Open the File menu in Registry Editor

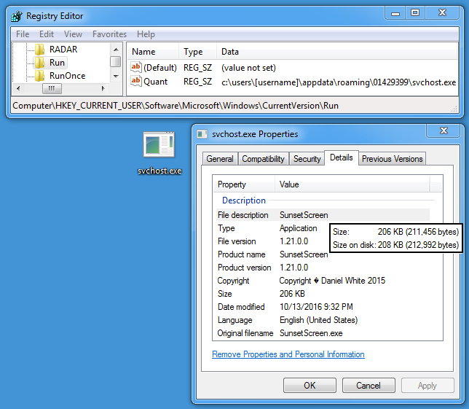tap(23, 34)
